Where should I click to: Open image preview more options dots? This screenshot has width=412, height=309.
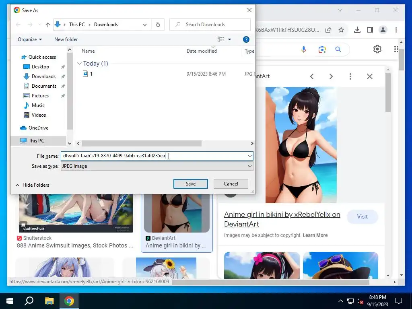(x=350, y=76)
